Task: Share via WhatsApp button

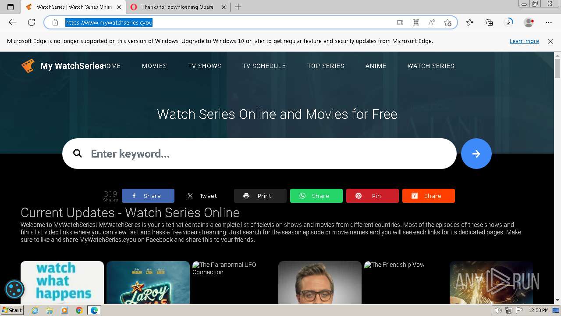Action: click(316, 196)
